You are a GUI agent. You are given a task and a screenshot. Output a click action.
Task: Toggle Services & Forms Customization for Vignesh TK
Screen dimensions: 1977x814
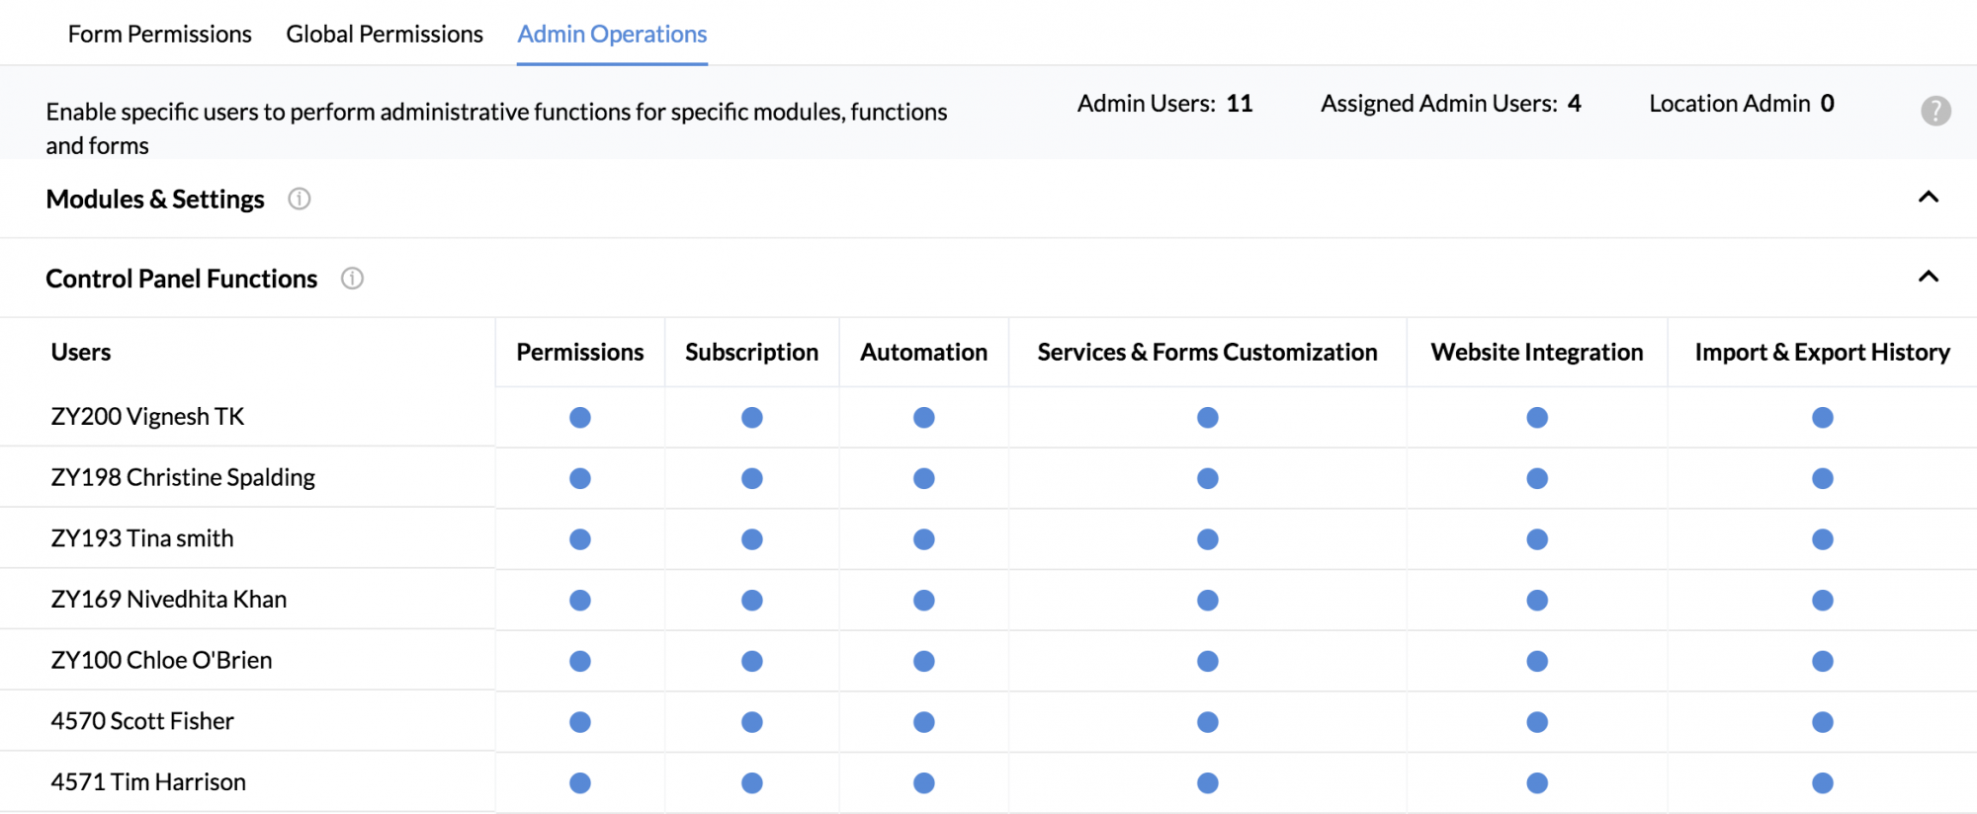tap(1208, 418)
